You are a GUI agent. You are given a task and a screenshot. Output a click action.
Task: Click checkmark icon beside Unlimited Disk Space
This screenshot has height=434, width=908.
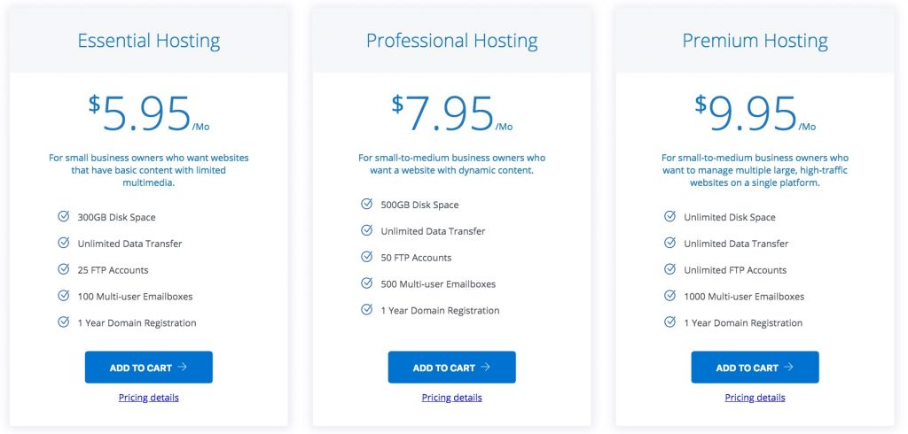coord(670,216)
